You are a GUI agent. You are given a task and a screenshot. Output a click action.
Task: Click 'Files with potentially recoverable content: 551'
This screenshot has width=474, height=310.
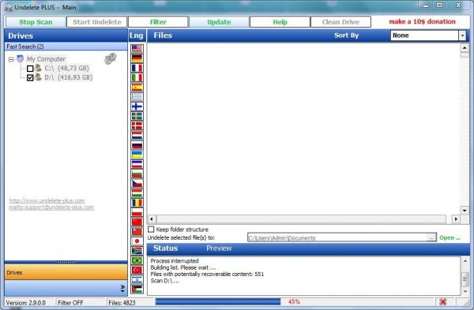(x=207, y=274)
